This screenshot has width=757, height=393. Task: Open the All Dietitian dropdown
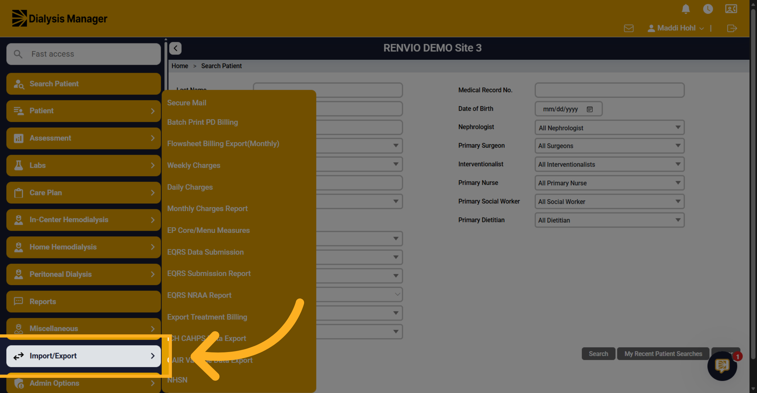pos(609,220)
